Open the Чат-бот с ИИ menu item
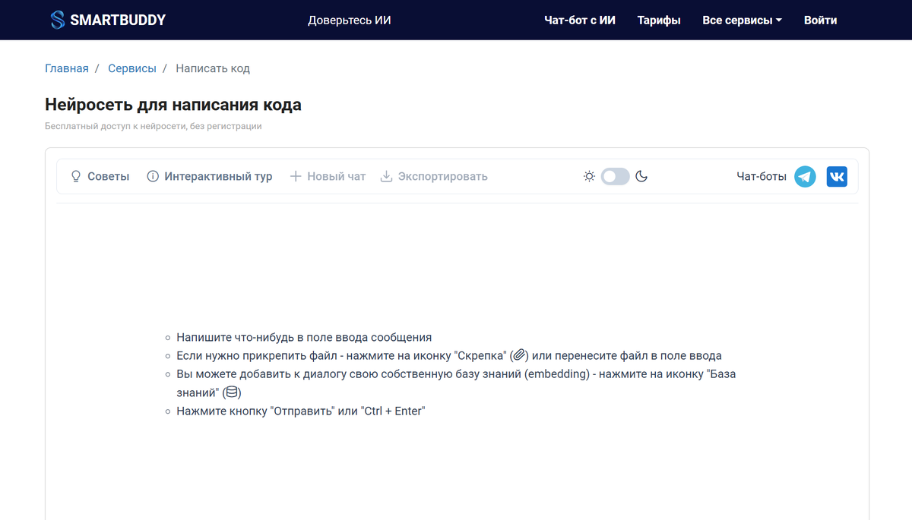 (580, 20)
